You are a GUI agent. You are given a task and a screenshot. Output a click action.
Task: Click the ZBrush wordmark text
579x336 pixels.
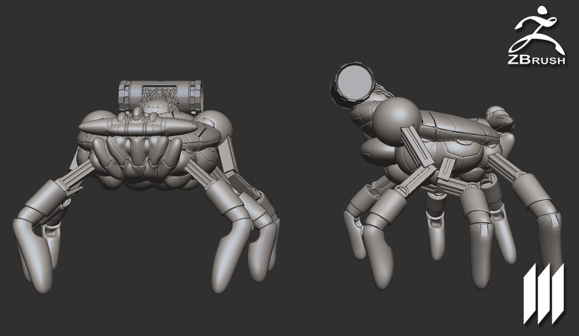536,59
